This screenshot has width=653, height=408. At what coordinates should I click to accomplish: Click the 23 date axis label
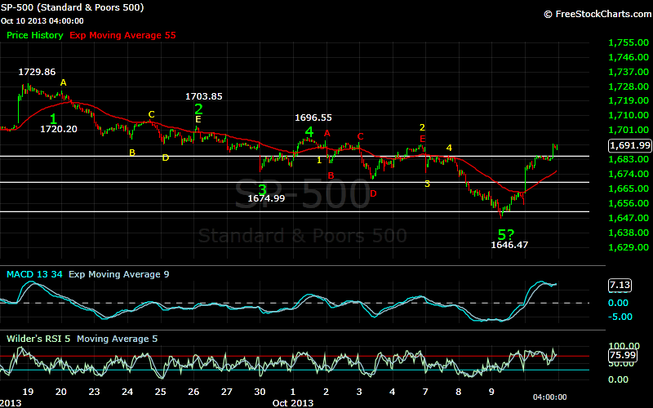94,392
